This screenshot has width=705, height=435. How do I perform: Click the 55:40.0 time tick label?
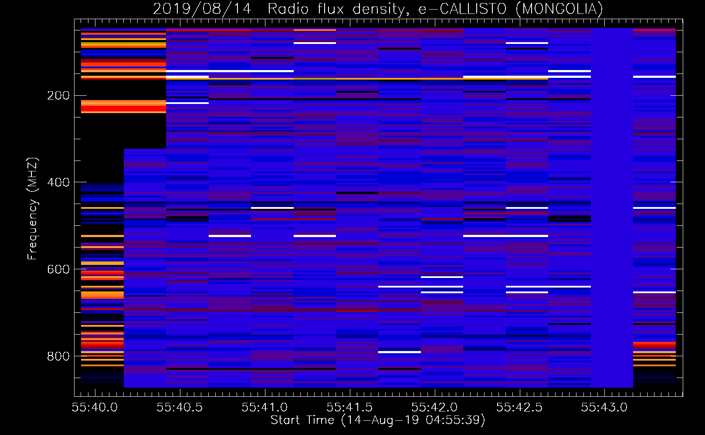95,408
